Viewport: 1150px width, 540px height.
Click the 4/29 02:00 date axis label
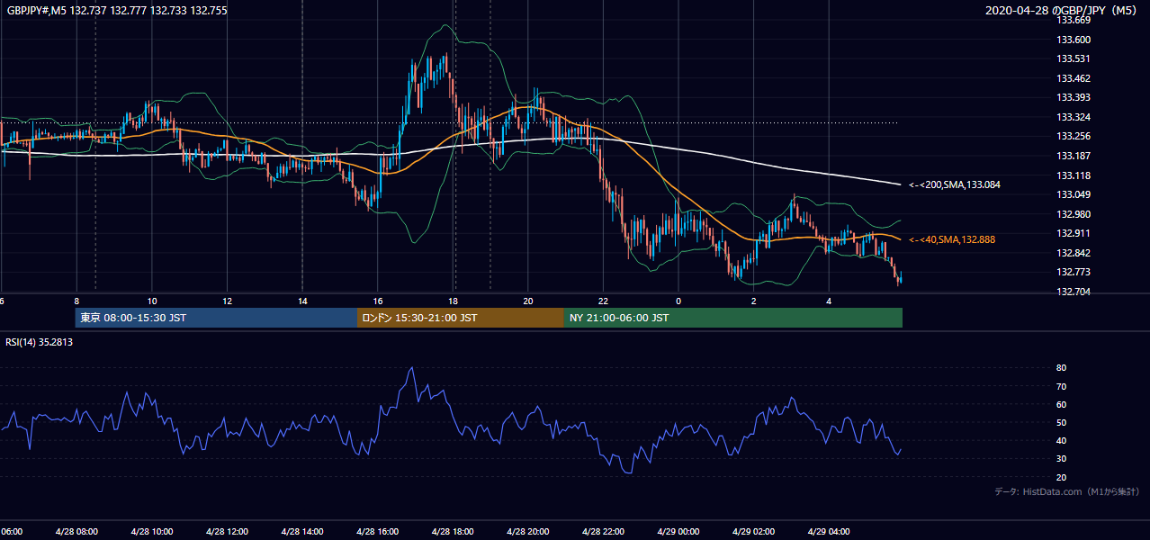tap(754, 531)
